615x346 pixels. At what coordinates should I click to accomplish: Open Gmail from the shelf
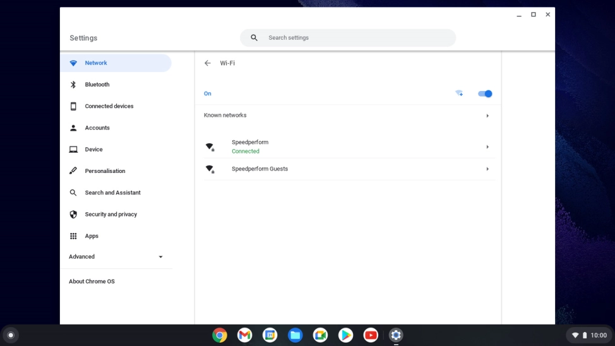coord(244,335)
